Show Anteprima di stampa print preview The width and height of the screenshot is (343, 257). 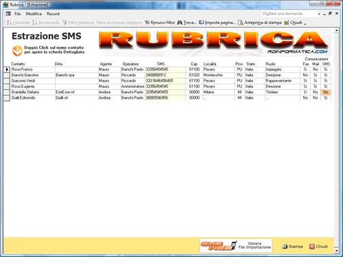(x=260, y=23)
